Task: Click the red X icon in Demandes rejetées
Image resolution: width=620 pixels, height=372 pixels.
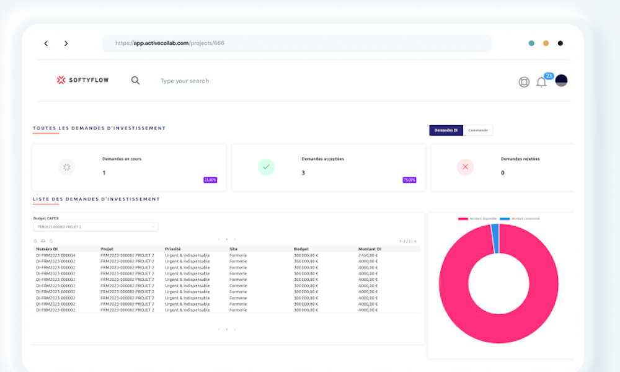Action: pos(466,167)
